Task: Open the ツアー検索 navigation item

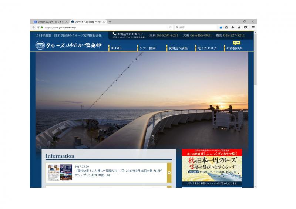Action: [x=147, y=48]
